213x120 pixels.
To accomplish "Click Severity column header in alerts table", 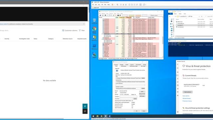I will pos(7,39).
